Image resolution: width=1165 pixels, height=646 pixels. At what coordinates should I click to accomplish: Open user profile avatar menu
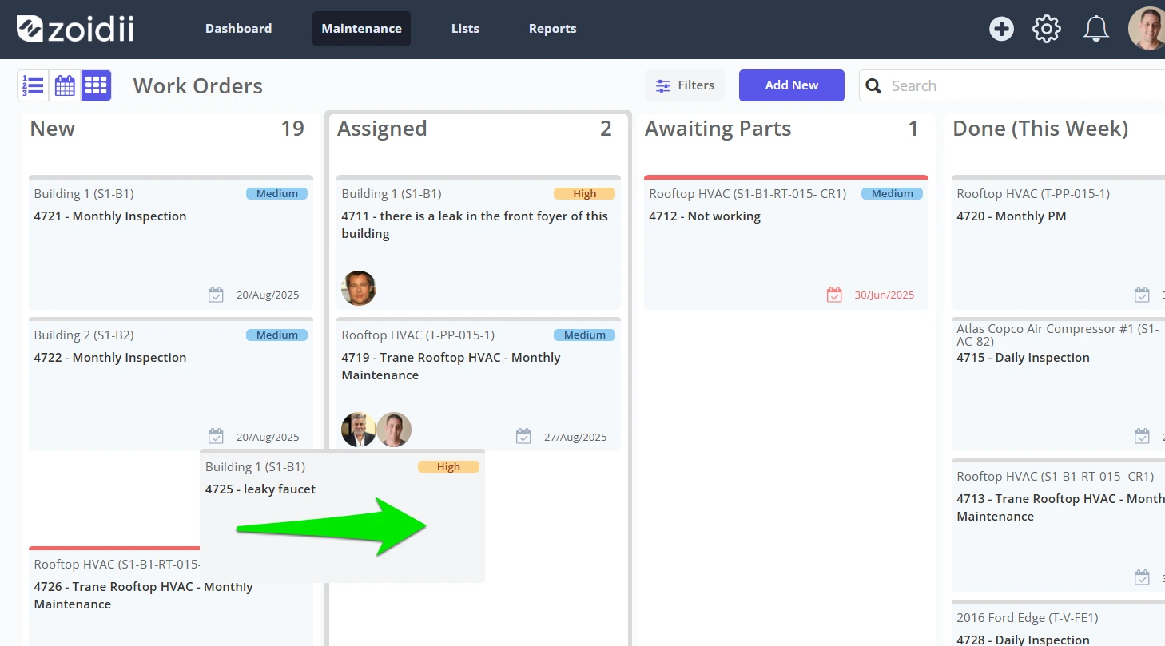[1147, 29]
